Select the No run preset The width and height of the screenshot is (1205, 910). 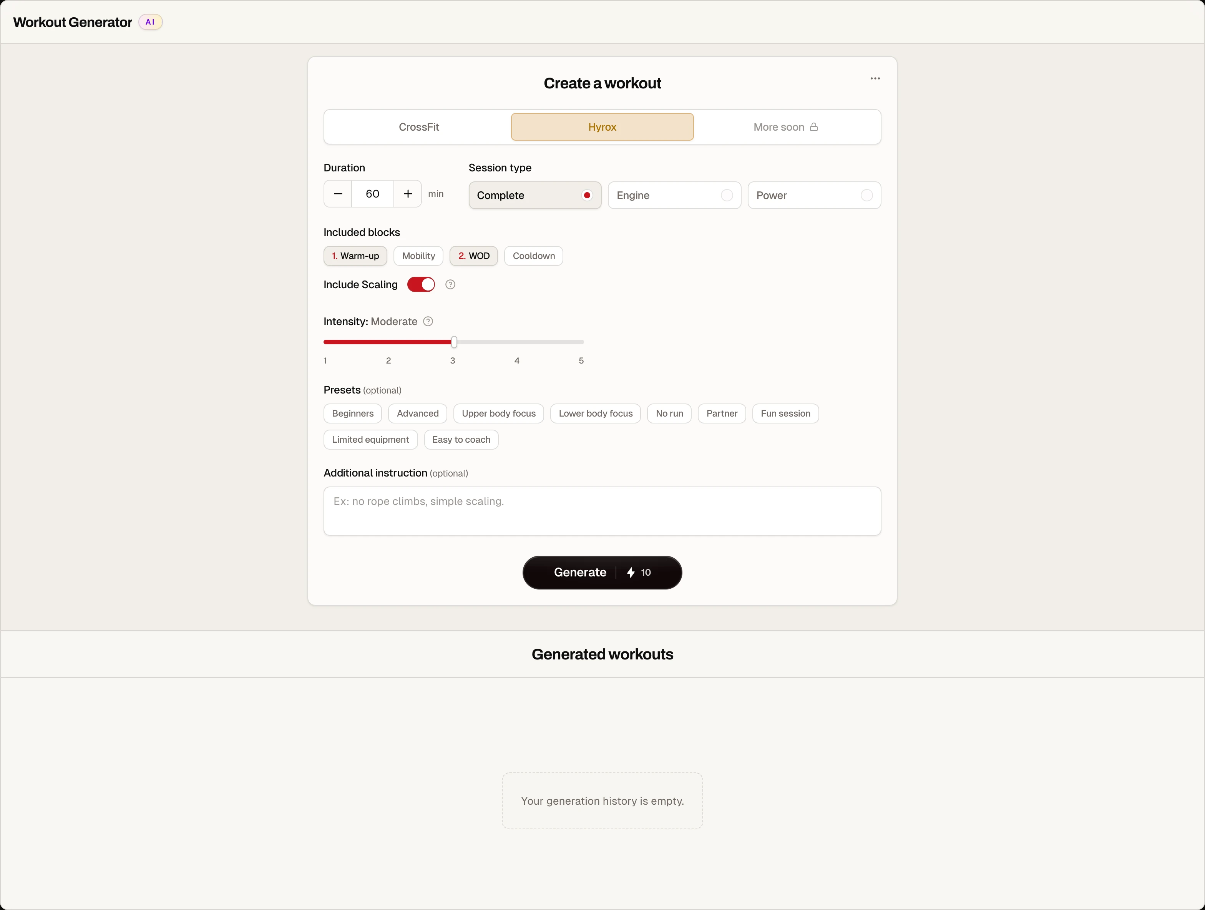[669, 413]
